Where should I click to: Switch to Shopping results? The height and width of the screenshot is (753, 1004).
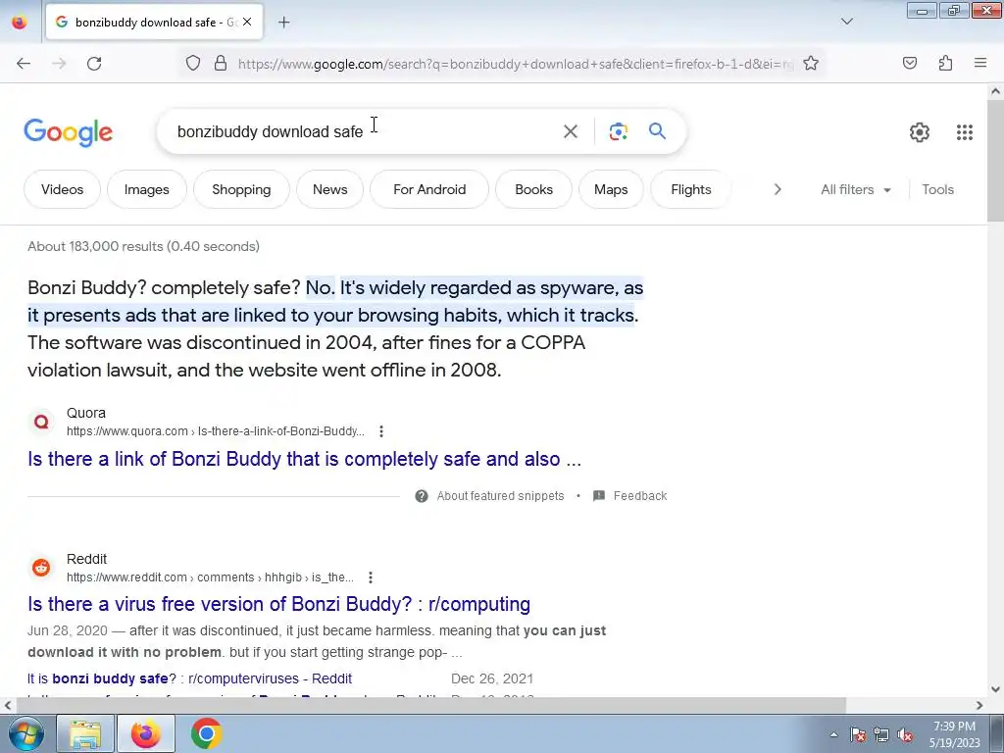point(241,189)
